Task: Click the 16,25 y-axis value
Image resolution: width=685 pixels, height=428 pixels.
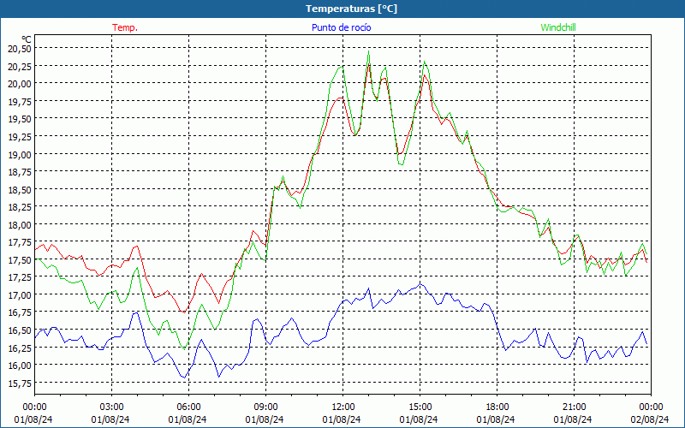Action: point(19,348)
